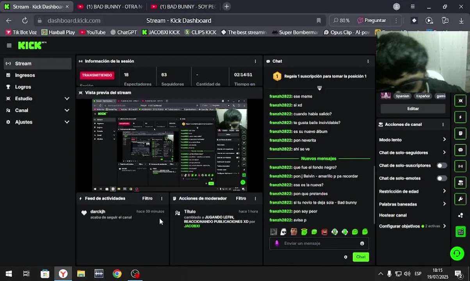Open the Chat panel options menu
The width and height of the screenshot is (470, 281).
[x=368, y=61]
